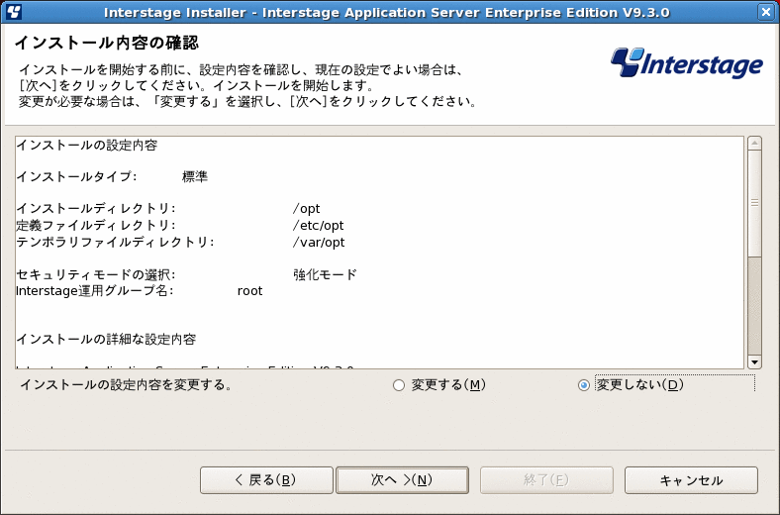Click the セキュリティモードの選択 label
Image resolution: width=780 pixels, height=515 pixels.
[95, 274]
